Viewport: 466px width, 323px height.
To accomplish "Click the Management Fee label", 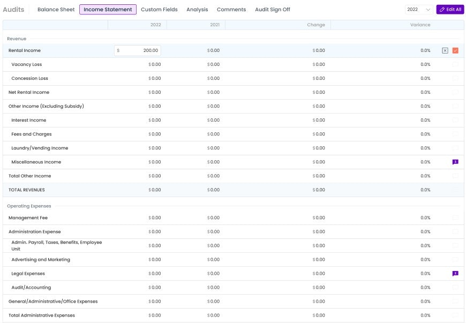I will [x=28, y=218].
